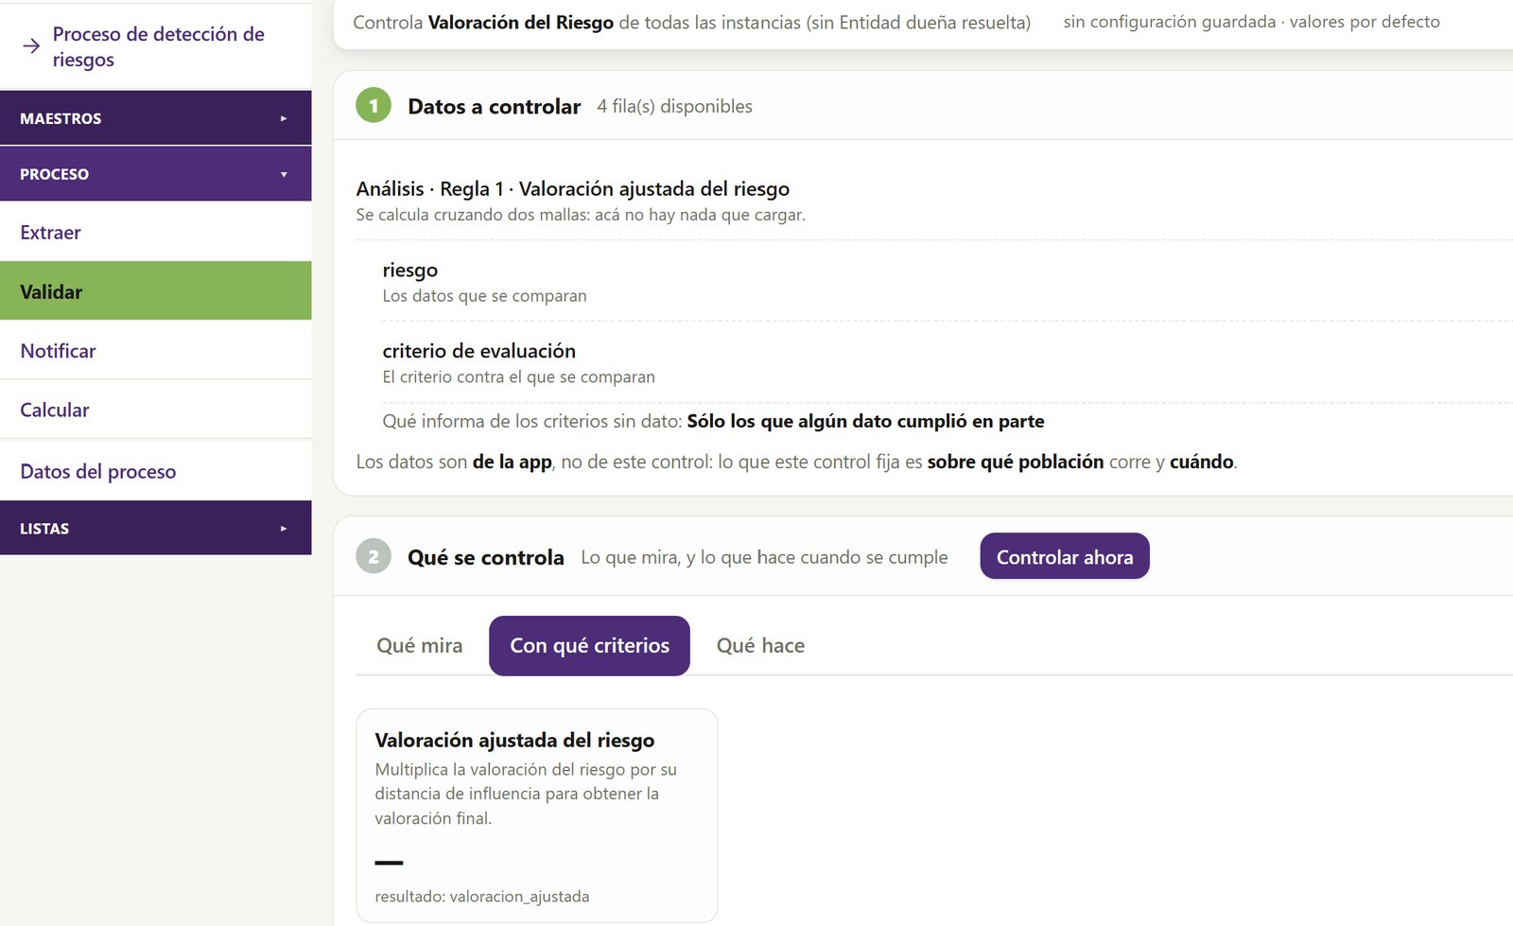Viewport: 1513px width, 926px height.
Task: Click "Sólo los que algún dato cumplió en parte"
Action: click(865, 421)
